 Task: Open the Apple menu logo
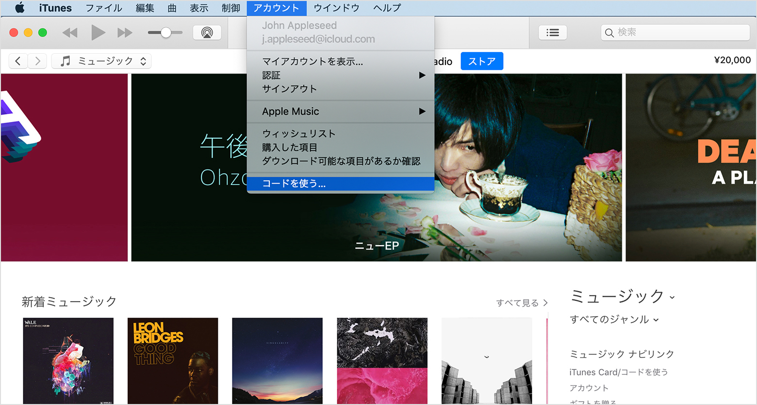pos(19,8)
